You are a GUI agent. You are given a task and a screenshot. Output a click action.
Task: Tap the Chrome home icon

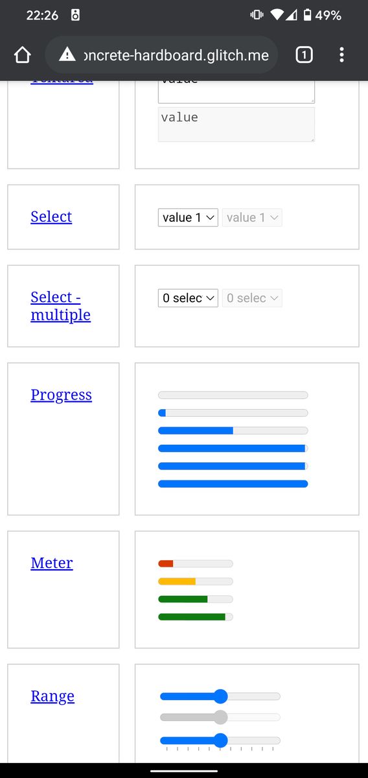(22, 55)
